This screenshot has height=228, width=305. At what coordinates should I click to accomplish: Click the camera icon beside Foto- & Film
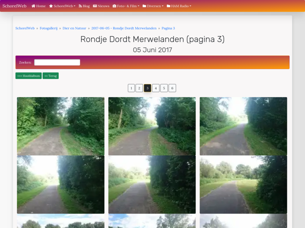[114, 6]
